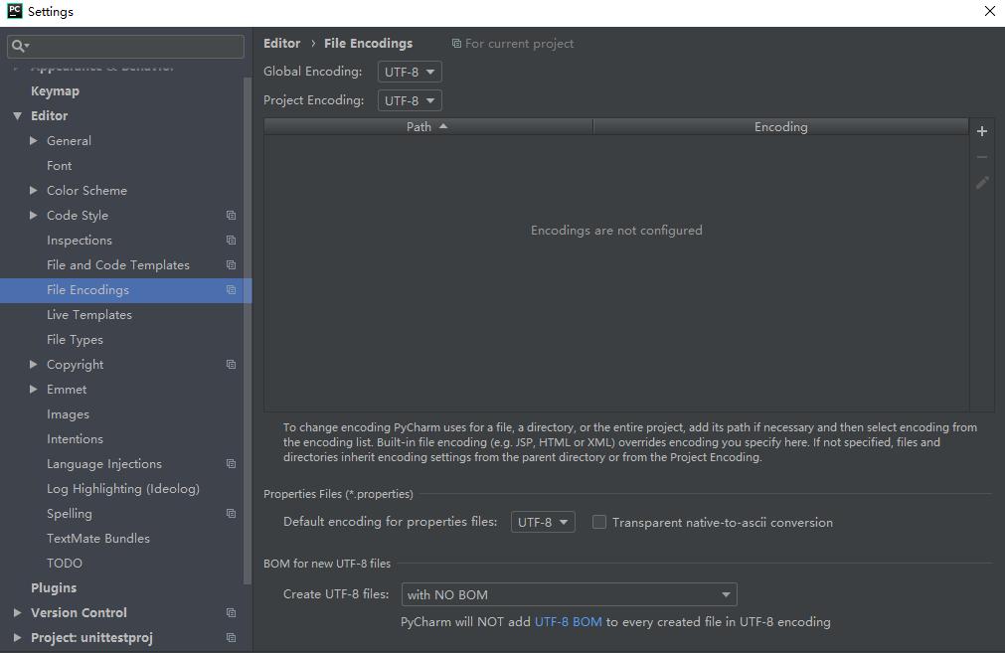
Task: Click project-level icon beside Version Control
Action: pyautogui.click(x=231, y=613)
